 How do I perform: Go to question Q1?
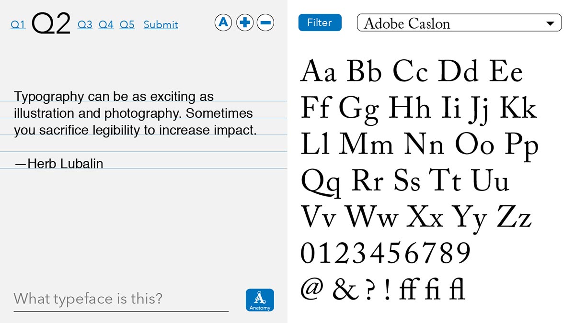[18, 24]
